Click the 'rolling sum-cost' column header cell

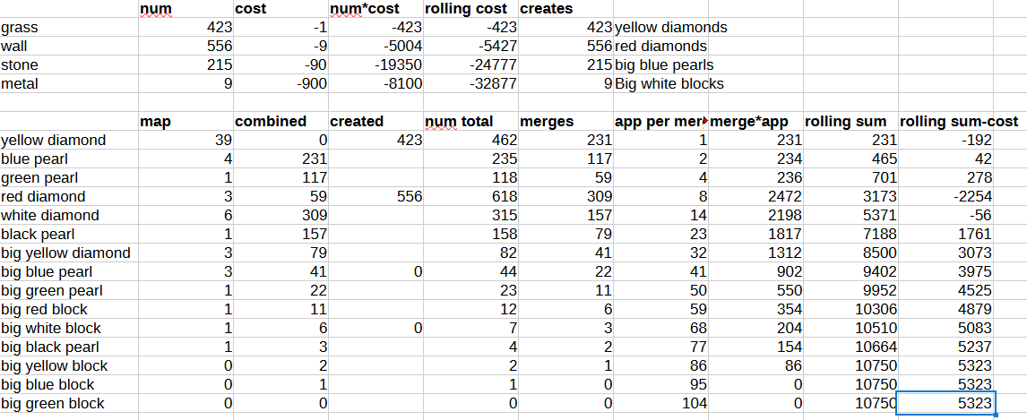pyautogui.click(x=945, y=121)
